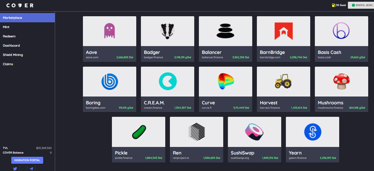The height and width of the screenshot is (171, 374).
Task: Select the SushiSwap sushi roll logo
Action: tap(255, 132)
